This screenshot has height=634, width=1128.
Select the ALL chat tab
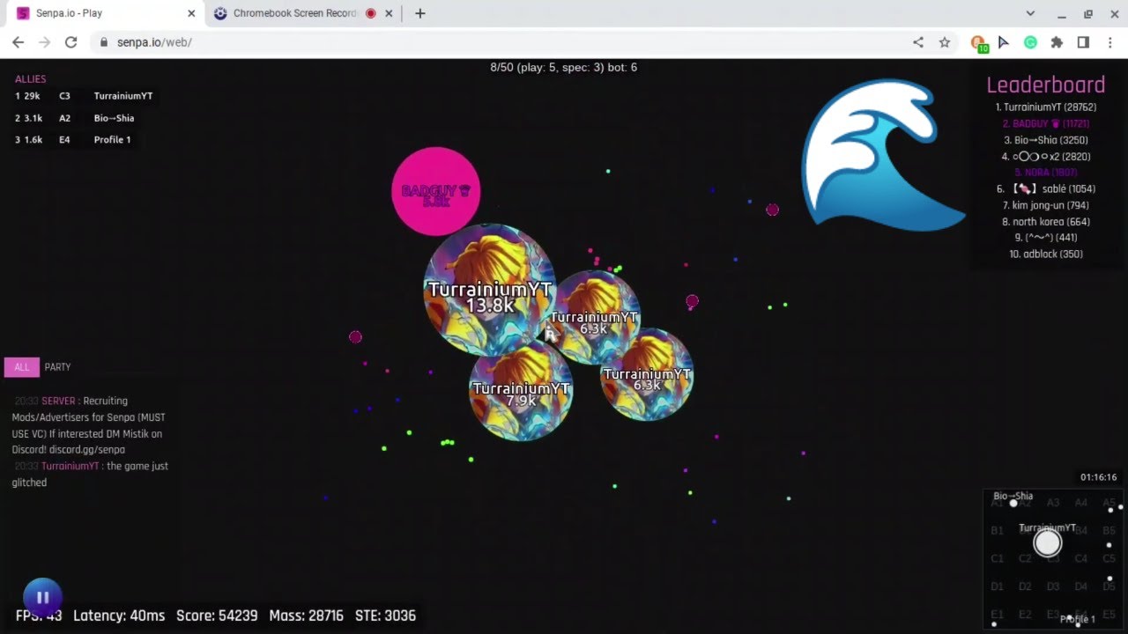(x=21, y=367)
